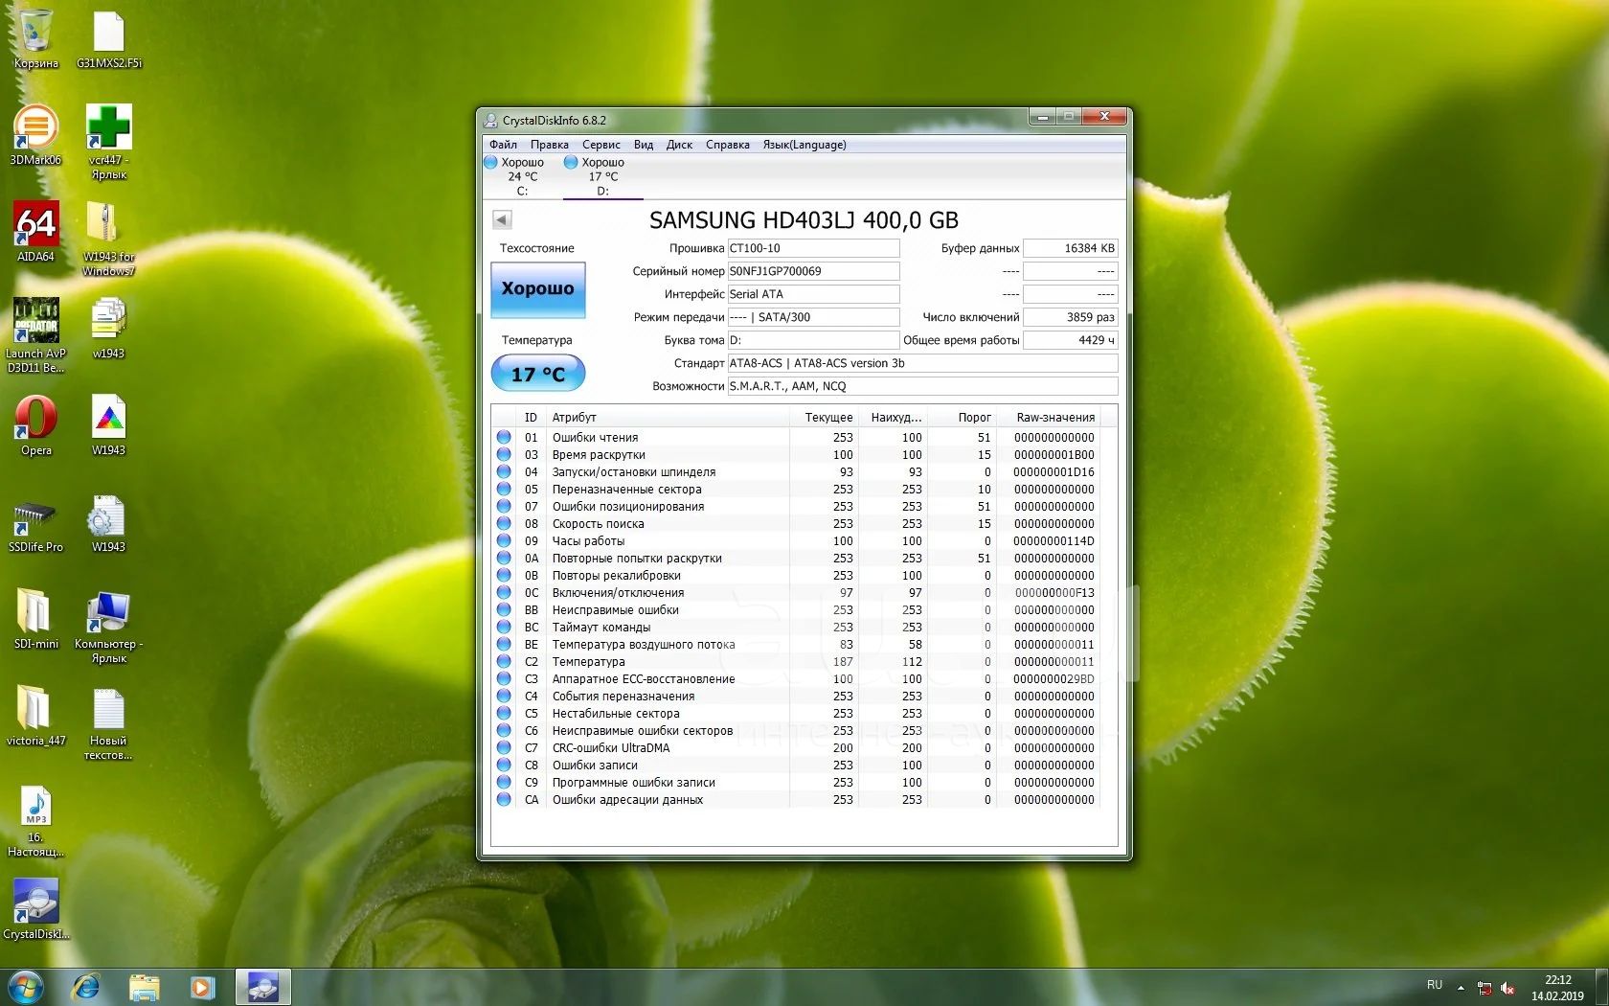Screen dimensions: 1609x1006
Task: Click the previous disk arrow button
Action: [501, 219]
